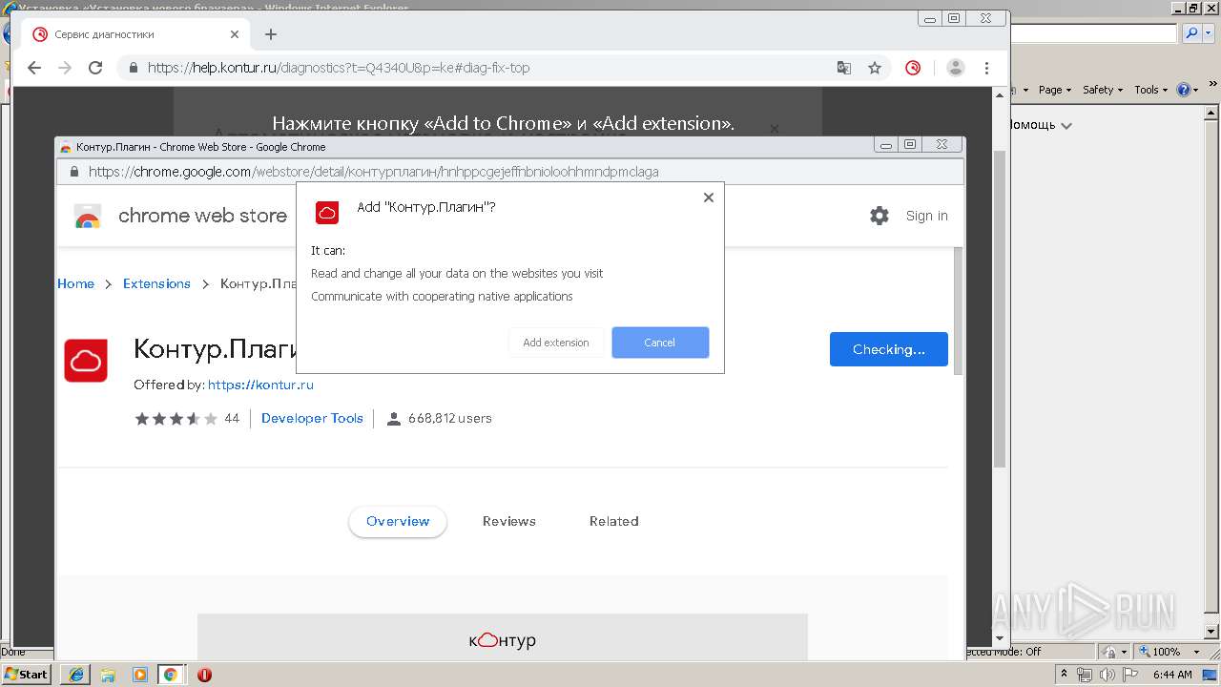Open Internet Explorer from the taskbar

tap(76, 675)
